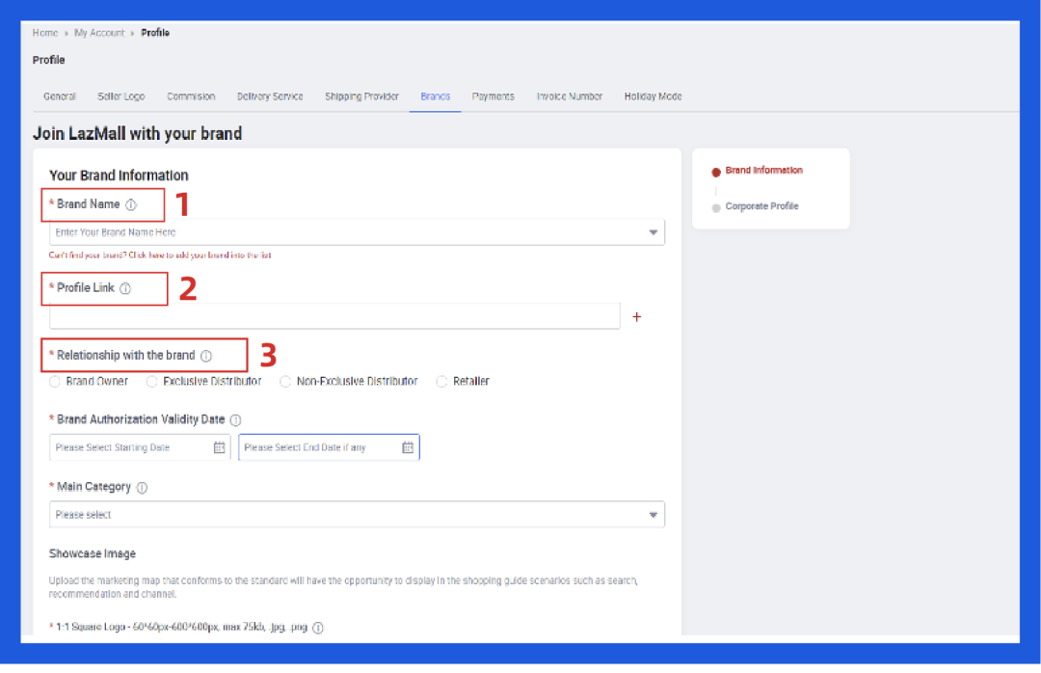This screenshot has height=673, width=1041.
Task: Show the Profile Link info icon
Action: pyautogui.click(x=125, y=288)
